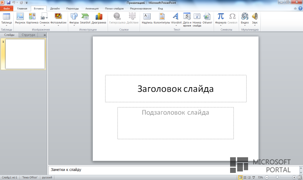
Task: Expand the Звук dropdown arrow
Action: point(255,26)
